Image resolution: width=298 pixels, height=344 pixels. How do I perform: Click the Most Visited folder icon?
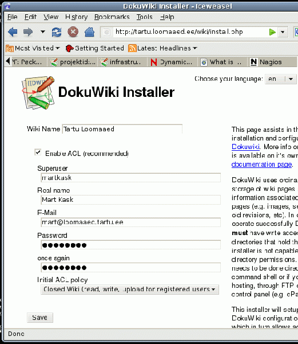point(10,49)
